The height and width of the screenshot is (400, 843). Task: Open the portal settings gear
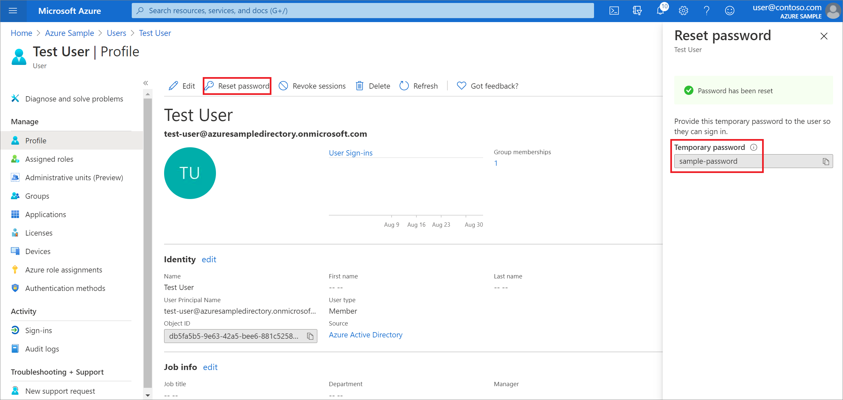[683, 11]
